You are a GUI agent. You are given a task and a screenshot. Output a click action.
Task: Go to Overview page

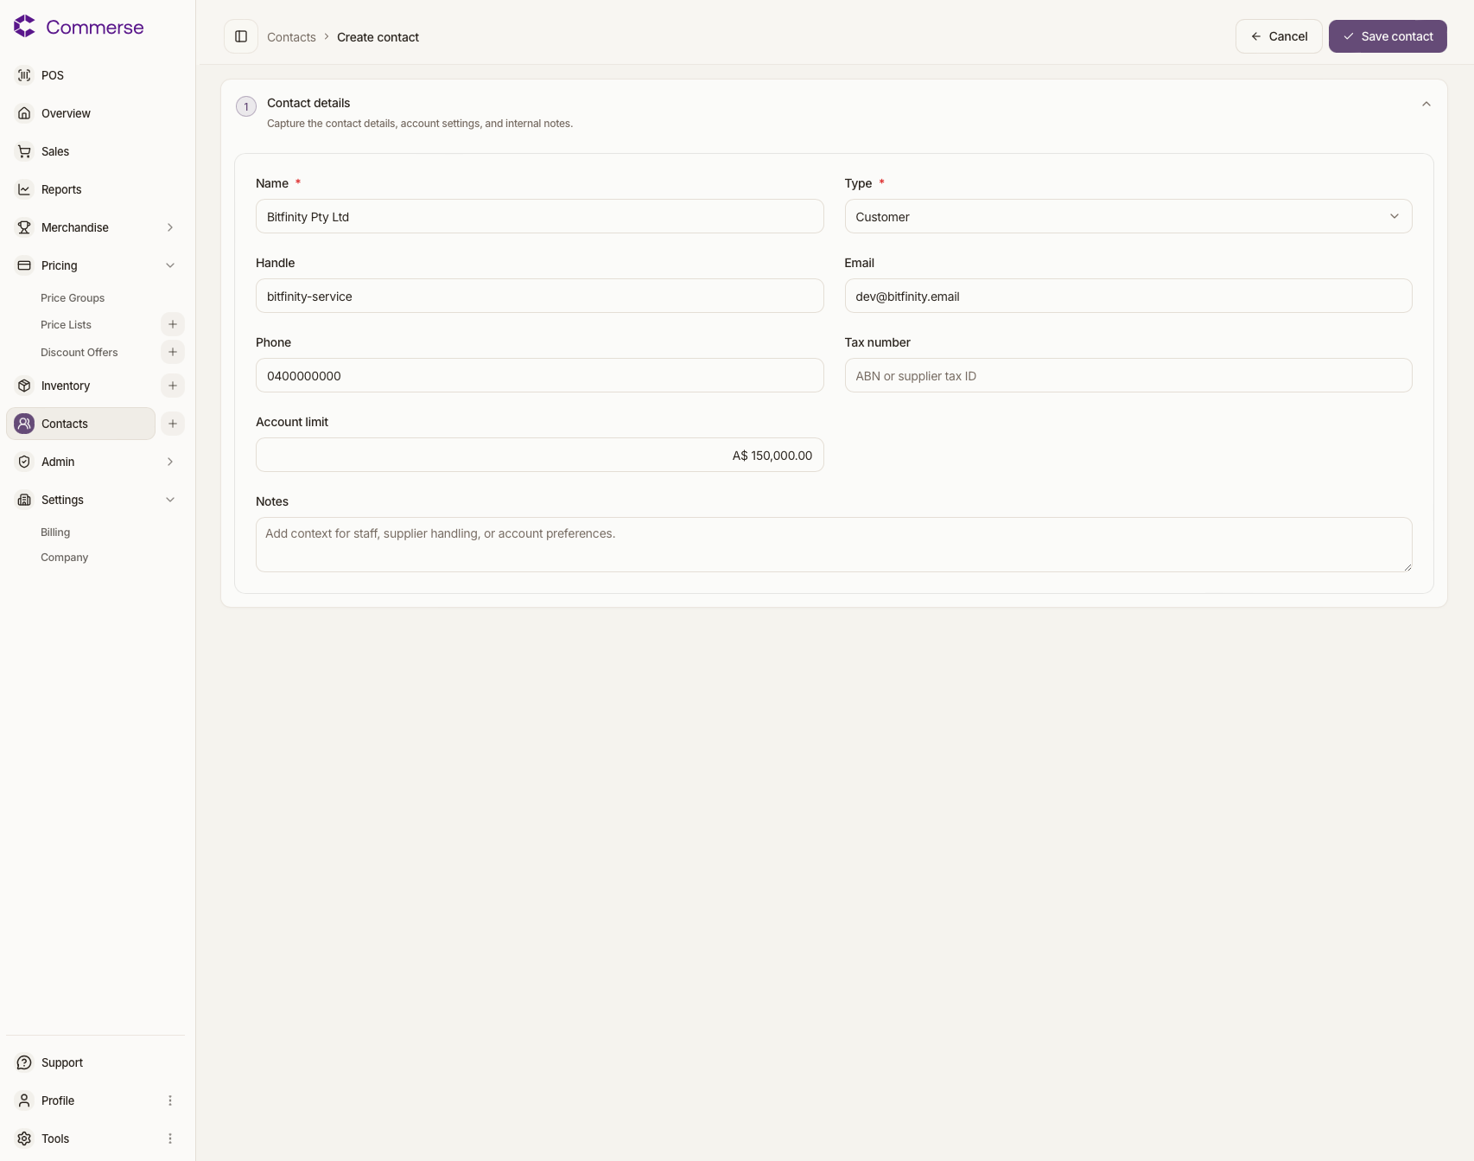pyautogui.click(x=66, y=113)
